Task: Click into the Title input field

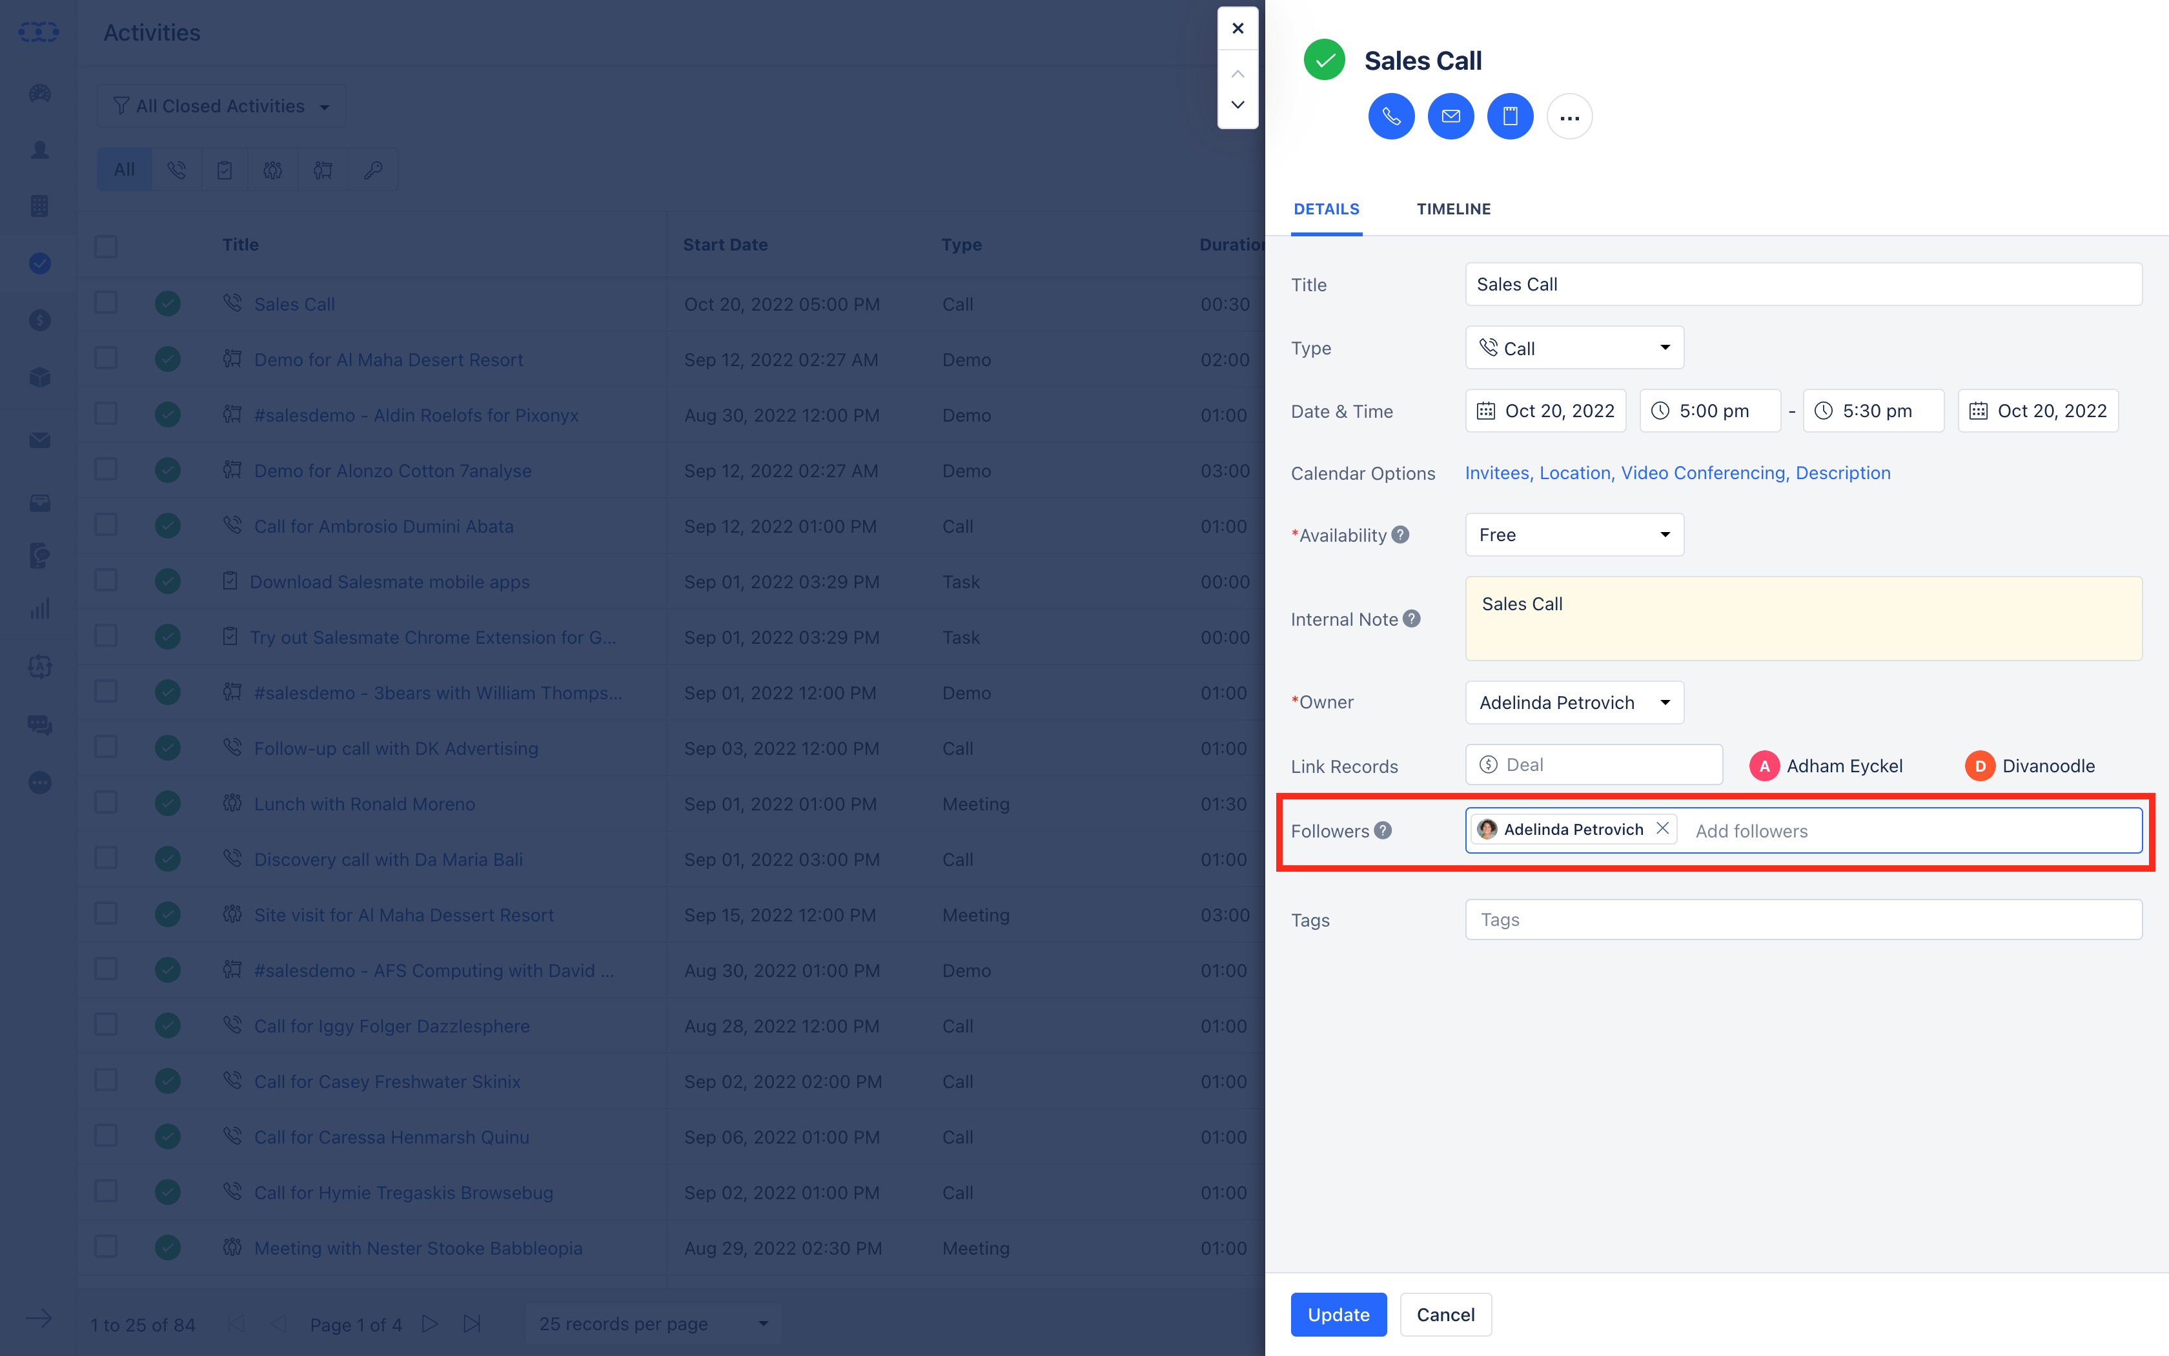Action: (1804, 284)
